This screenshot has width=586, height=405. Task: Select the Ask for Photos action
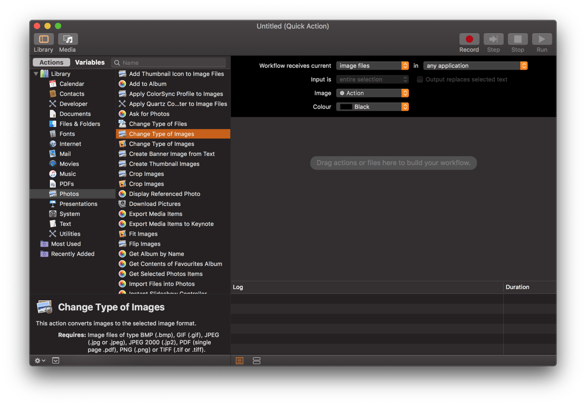pos(173,114)
